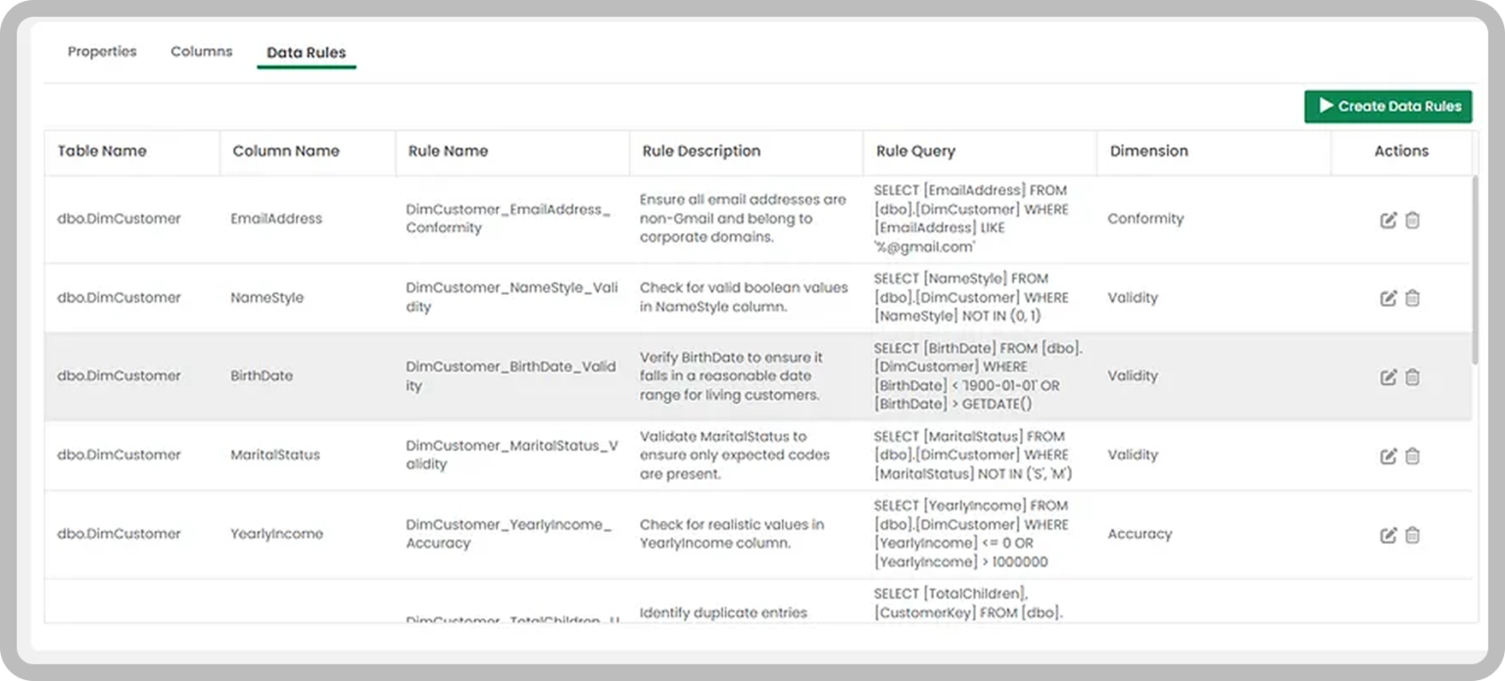Select the NameStyle column name cell
Viewport: 1505px width, 681px height.
[267, 298]
